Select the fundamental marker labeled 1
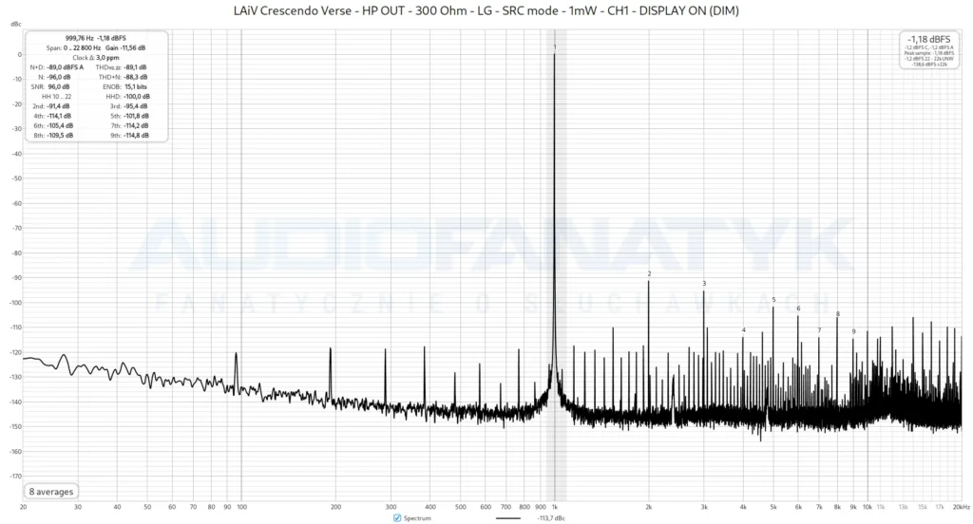This screenshot has height=524, width=973. (x=555, y=47)
